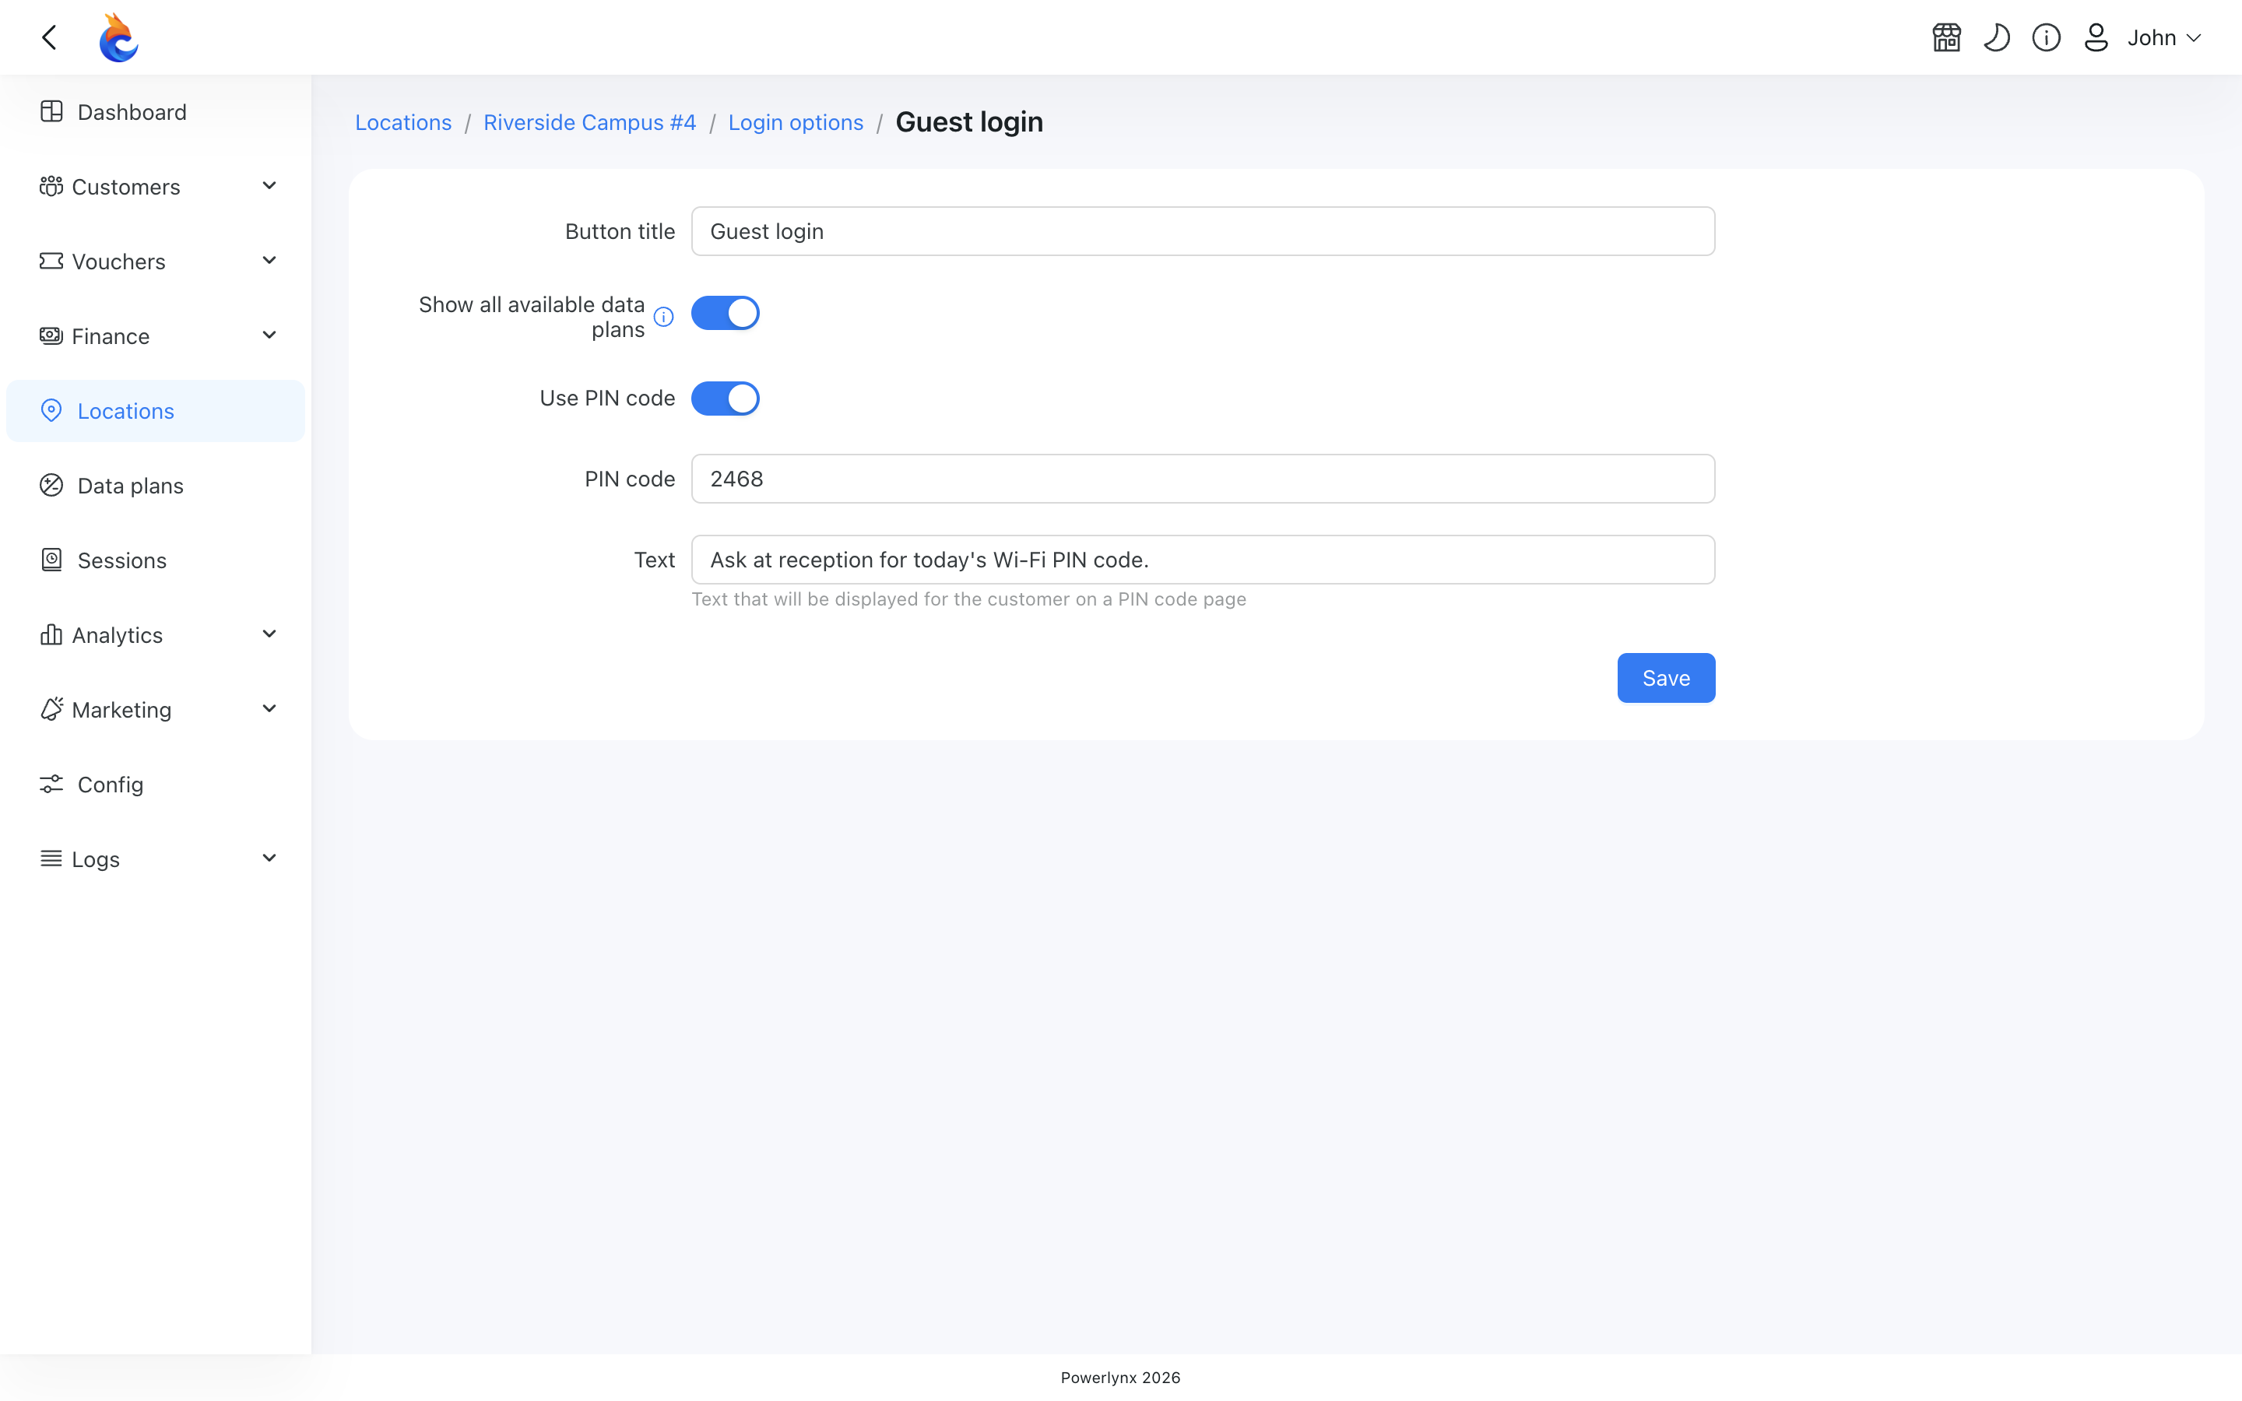Expand the Analytics submenu chevron
The width and height of the screenshot is (2242, 1401).
(269, 634)
